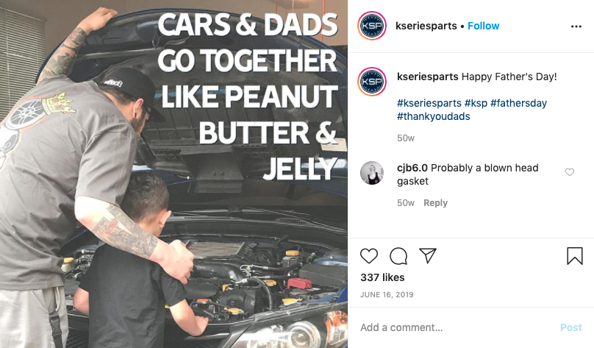Image resolution: width=594 pixels, height=348 pixels.
Task: Open the cjb6.0 username profile
Action: click(x=412, y=168)
